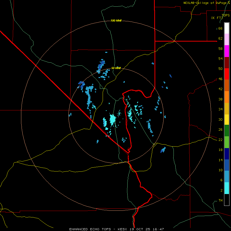Click the 22 legend value
Screen dimensions: 231x231
coord(220,140)
